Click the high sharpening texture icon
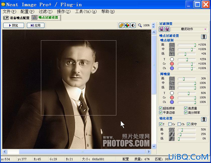This screenshot has width=211, height=163. (172, 130)
